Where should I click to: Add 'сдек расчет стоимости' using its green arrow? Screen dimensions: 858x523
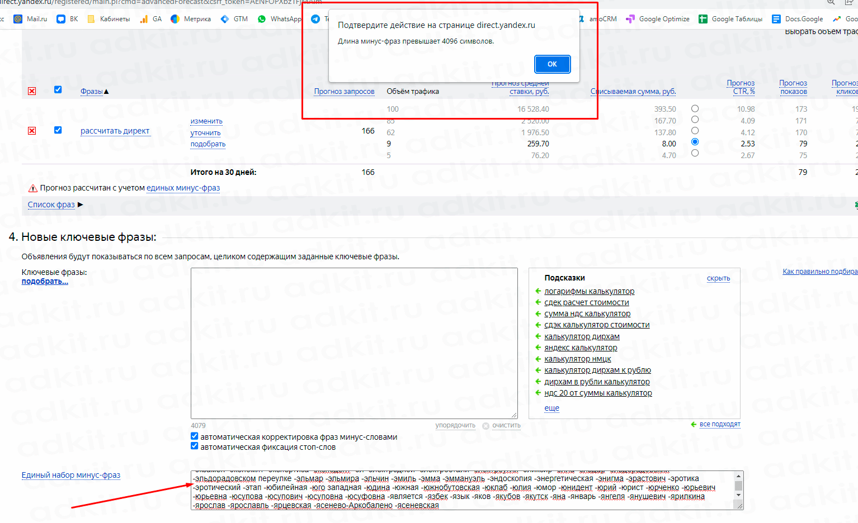(538, 302)
